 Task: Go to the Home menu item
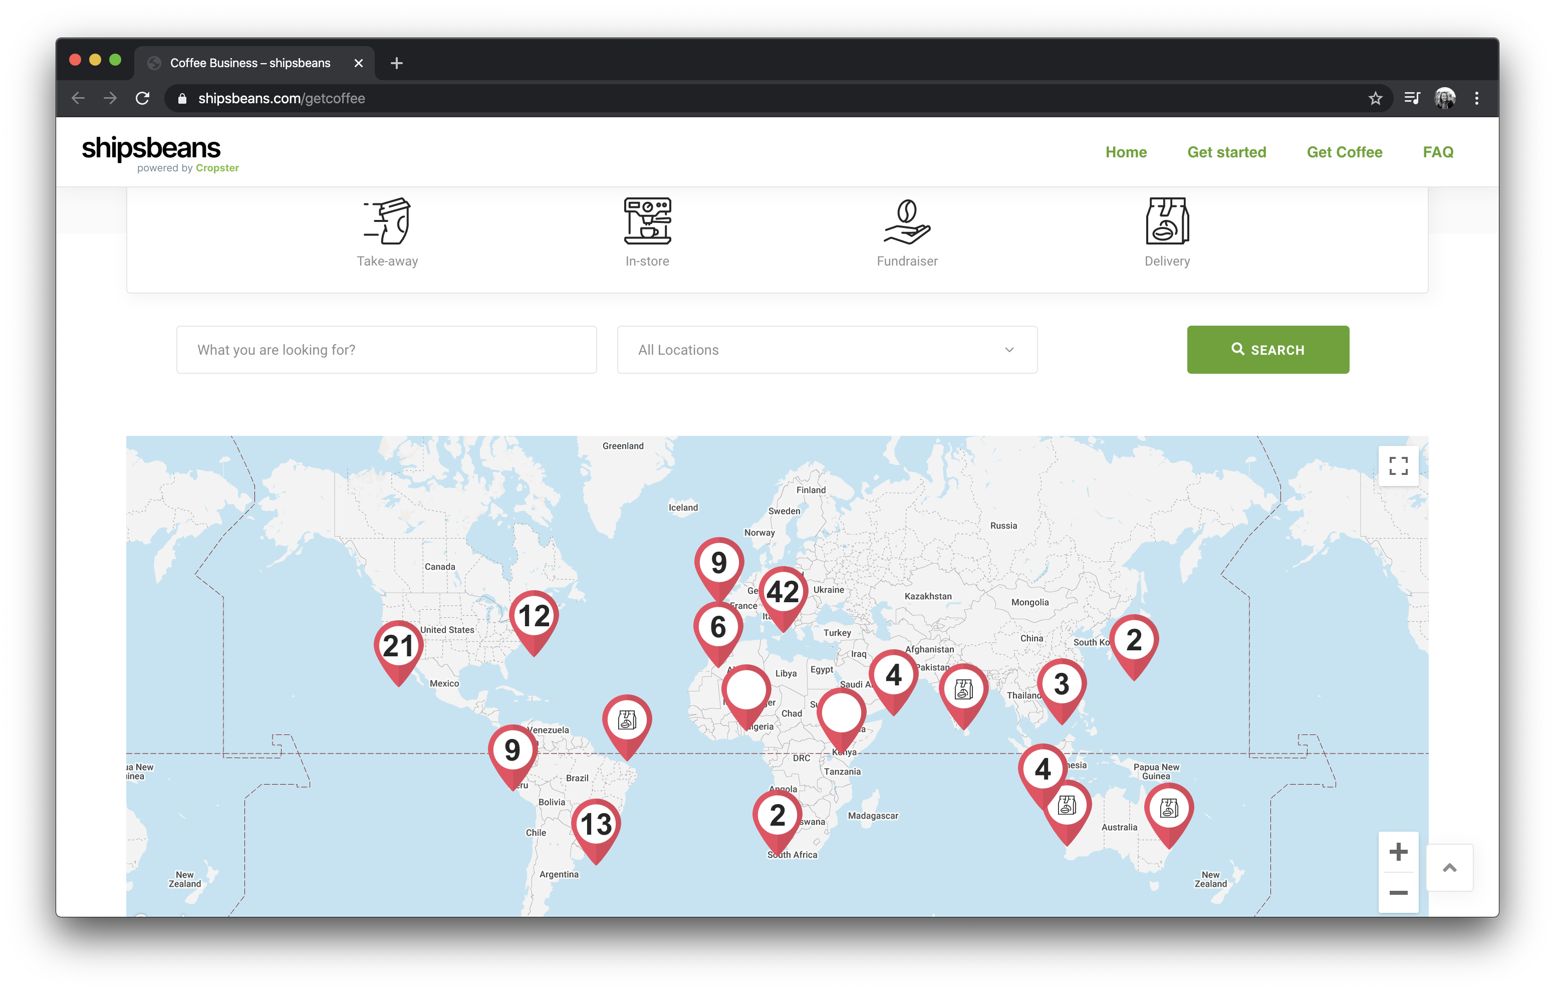click(1126, 152)
